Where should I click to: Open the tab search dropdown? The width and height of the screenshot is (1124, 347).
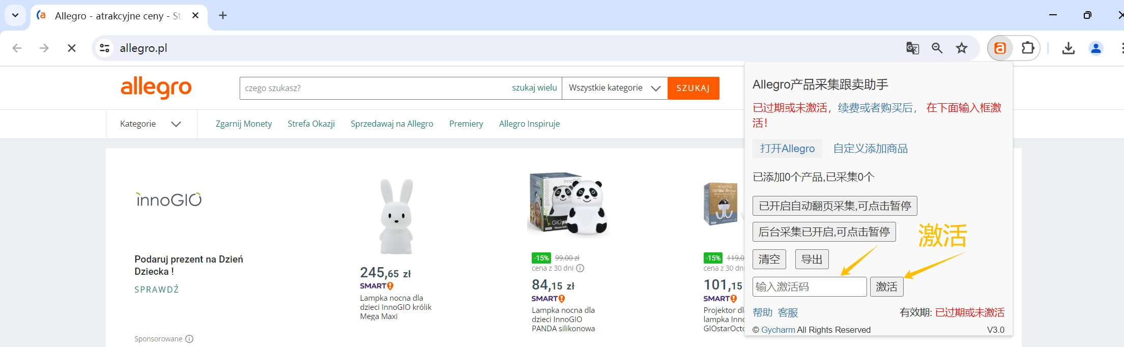15,15
